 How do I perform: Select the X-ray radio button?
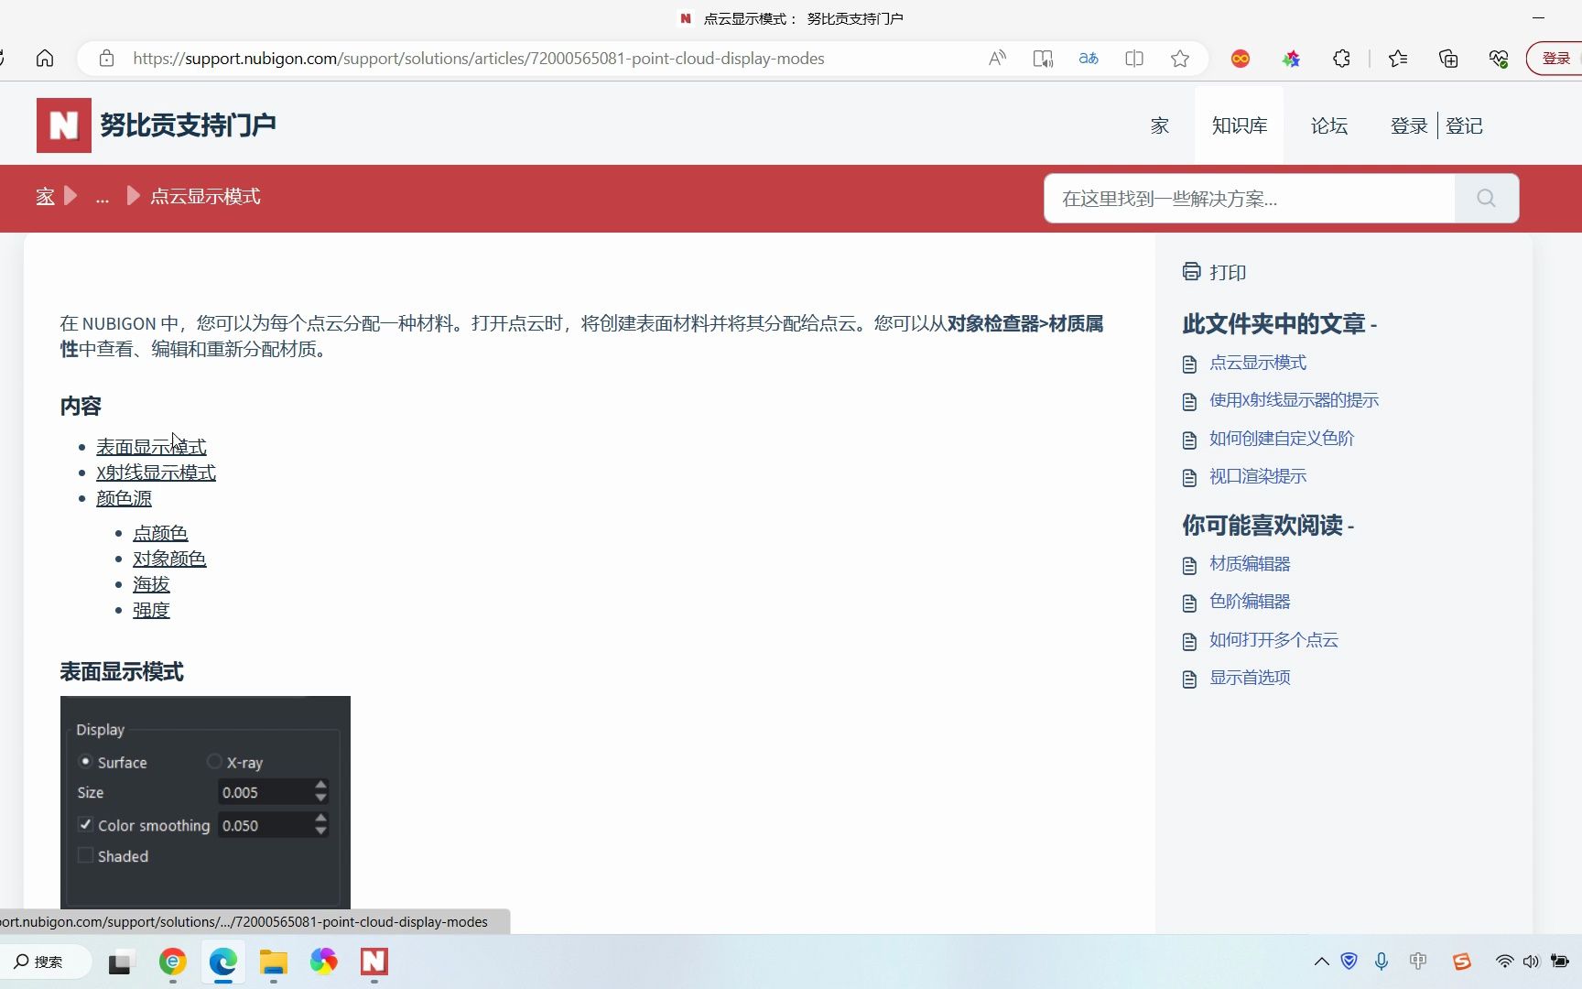(x=214, y=761)
